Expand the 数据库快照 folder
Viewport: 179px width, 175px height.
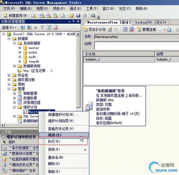click(x=14, y=66)
